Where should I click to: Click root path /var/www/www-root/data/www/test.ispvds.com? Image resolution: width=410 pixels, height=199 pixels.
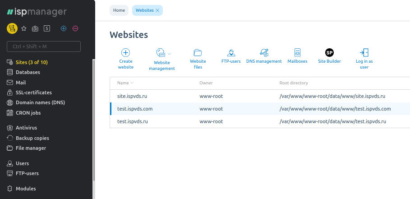[x=335, y=109]
